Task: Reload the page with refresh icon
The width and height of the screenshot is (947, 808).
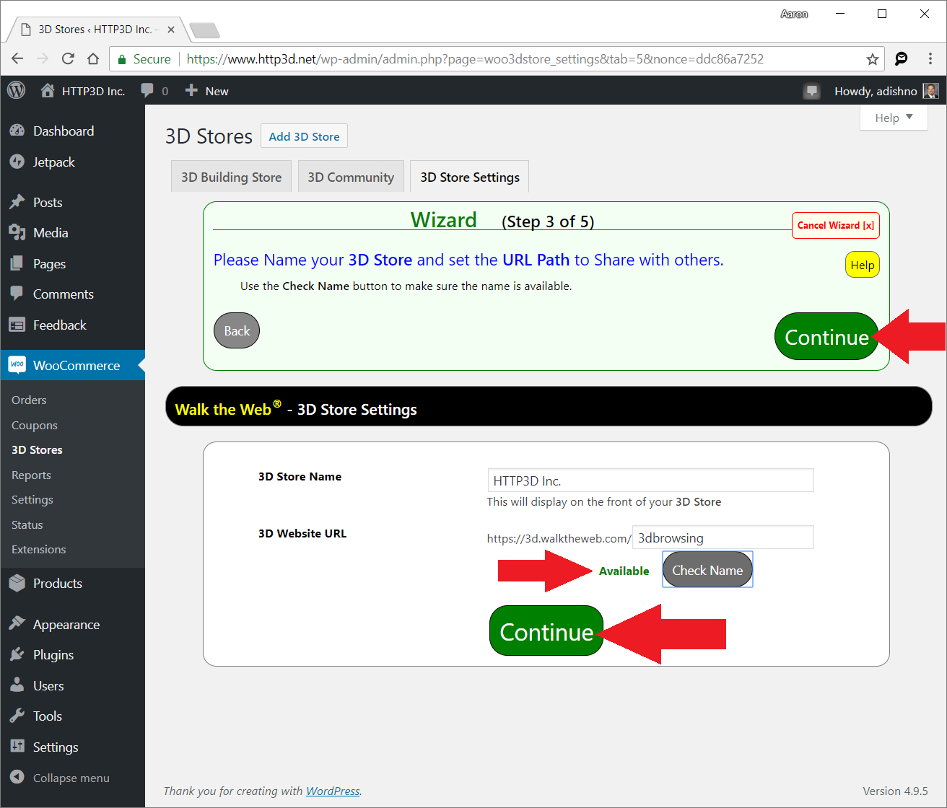Action: pyautogui.click(x=68, y=59)
